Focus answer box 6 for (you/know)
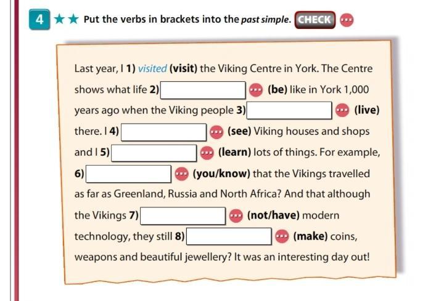 (128, 174)
